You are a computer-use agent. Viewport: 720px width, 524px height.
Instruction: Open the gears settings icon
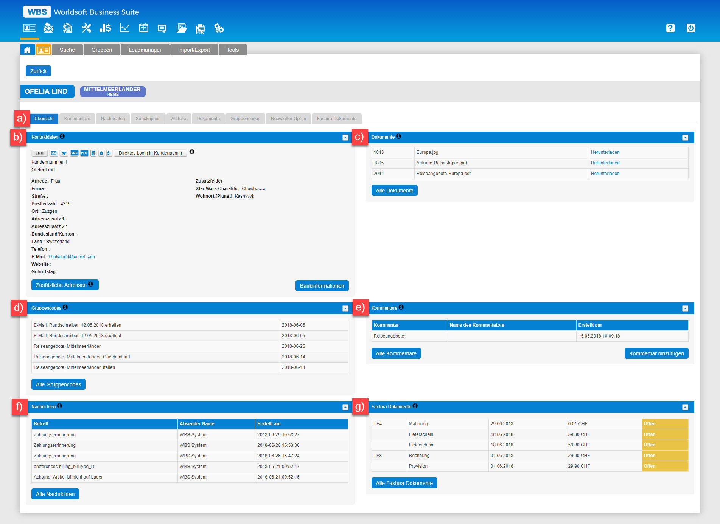point(219,28)
